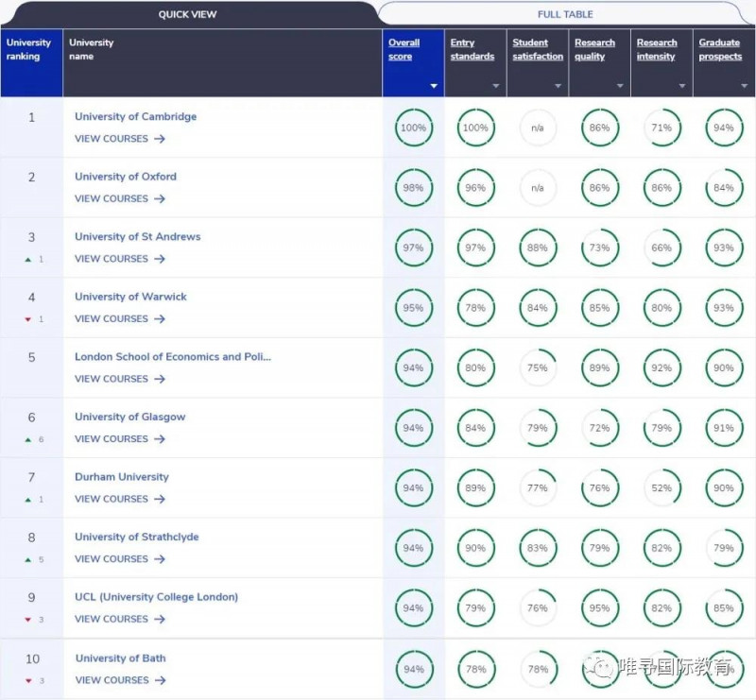Screen dimensions: 756x700
Task: Click the University name column header
Action: pyautogui.click(x=222, y=62)
